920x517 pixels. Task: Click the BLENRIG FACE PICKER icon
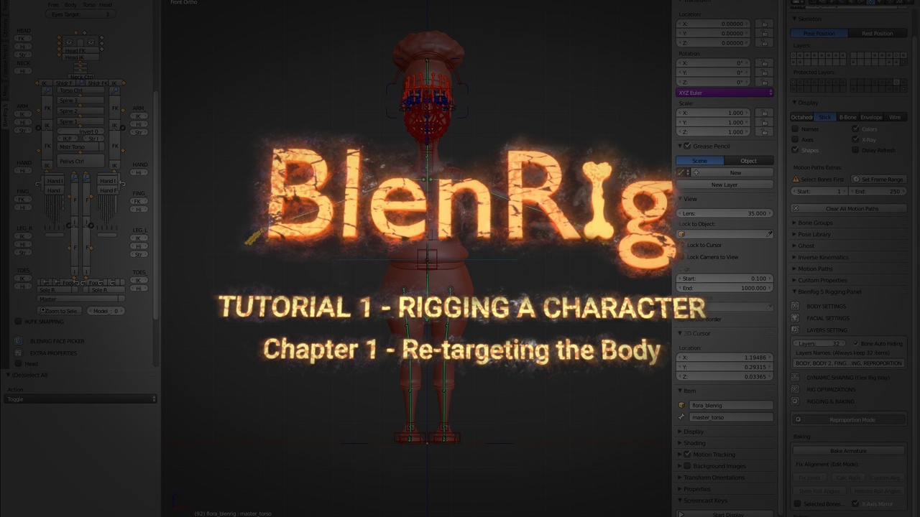tap(18, 341)
